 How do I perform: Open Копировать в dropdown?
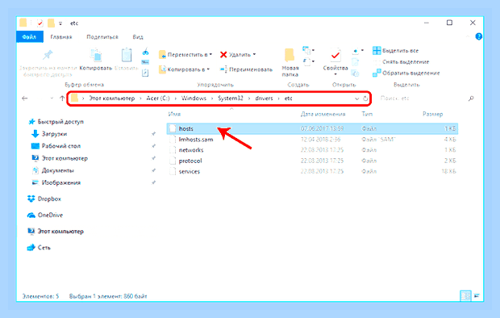click(185, 69)
